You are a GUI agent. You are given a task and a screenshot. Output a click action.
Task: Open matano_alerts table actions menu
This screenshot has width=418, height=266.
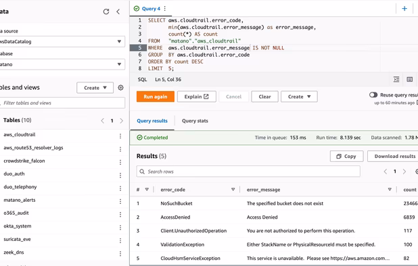coord(120,201)
